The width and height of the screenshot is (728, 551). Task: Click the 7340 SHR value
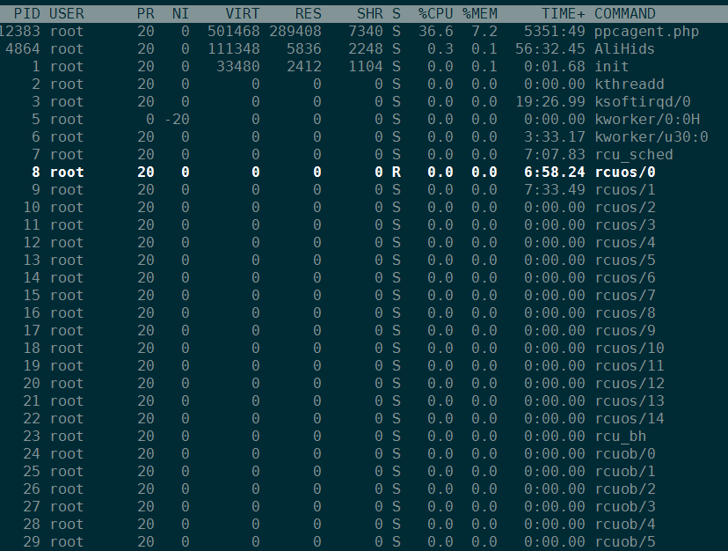point(366,31)
